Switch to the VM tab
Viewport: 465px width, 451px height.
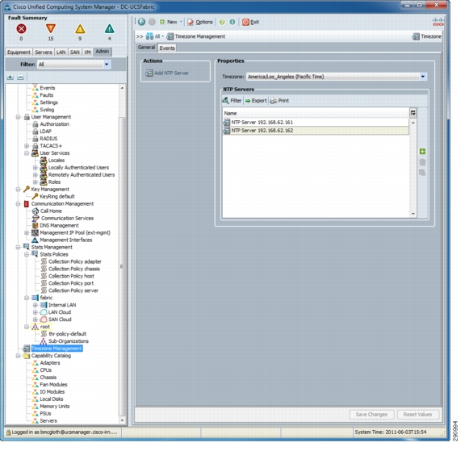click(87, 52)
